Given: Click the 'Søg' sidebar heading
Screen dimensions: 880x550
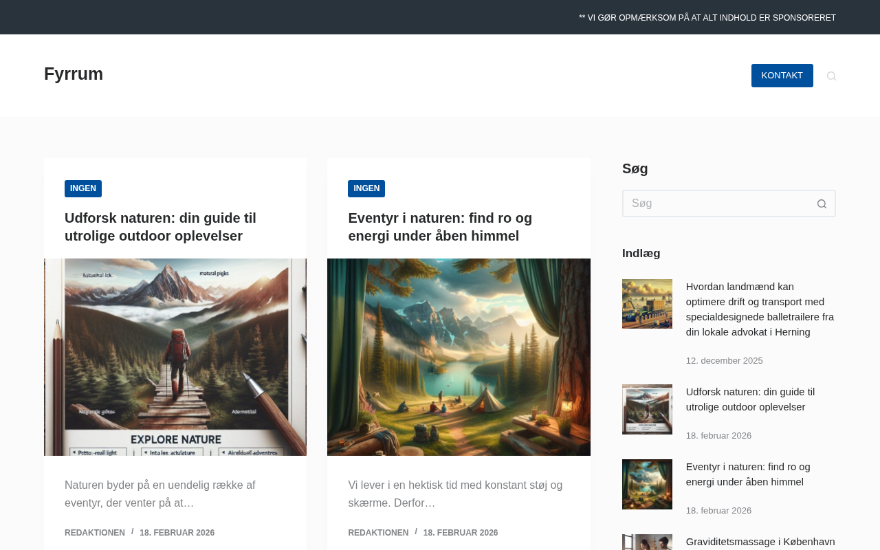Looking at the screenshot, I should pyautogui.click(x=635, y=168).
